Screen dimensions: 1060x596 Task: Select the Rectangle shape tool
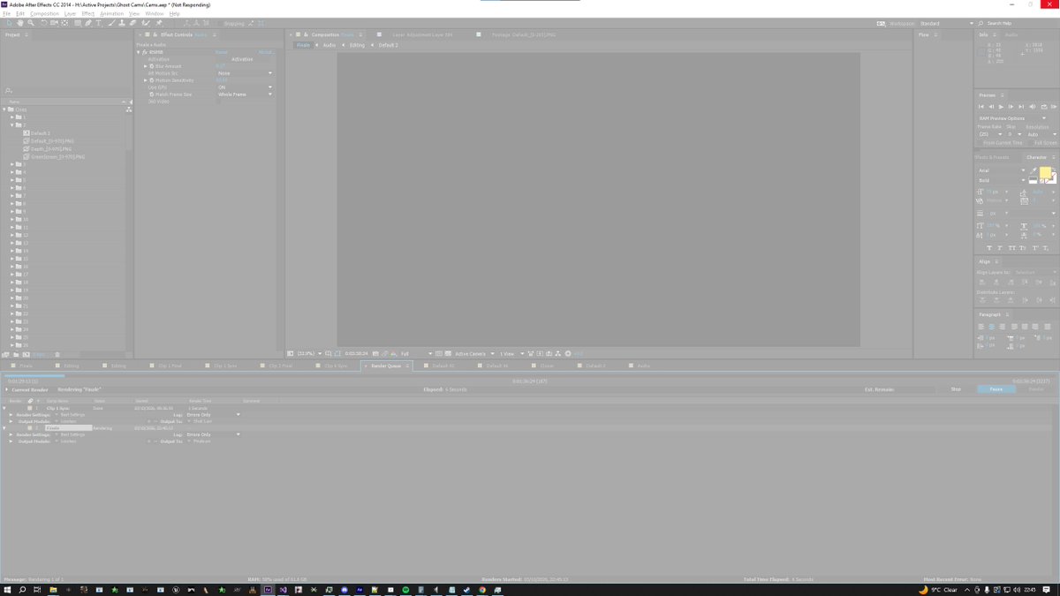[76, 23]
